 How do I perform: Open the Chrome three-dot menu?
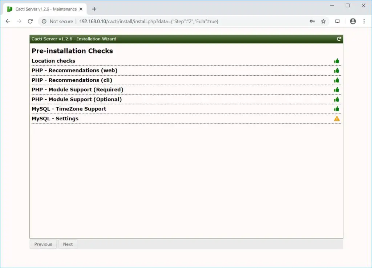click(364, 21)
